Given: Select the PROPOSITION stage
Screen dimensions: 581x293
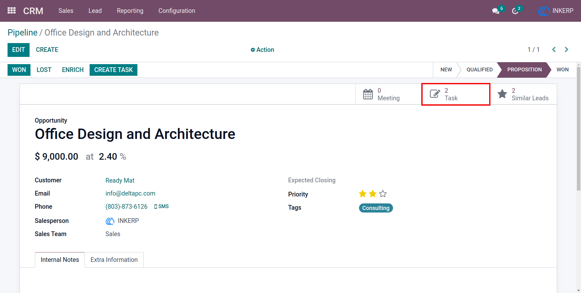Looking at the screenshot, I should coord(524,69).
